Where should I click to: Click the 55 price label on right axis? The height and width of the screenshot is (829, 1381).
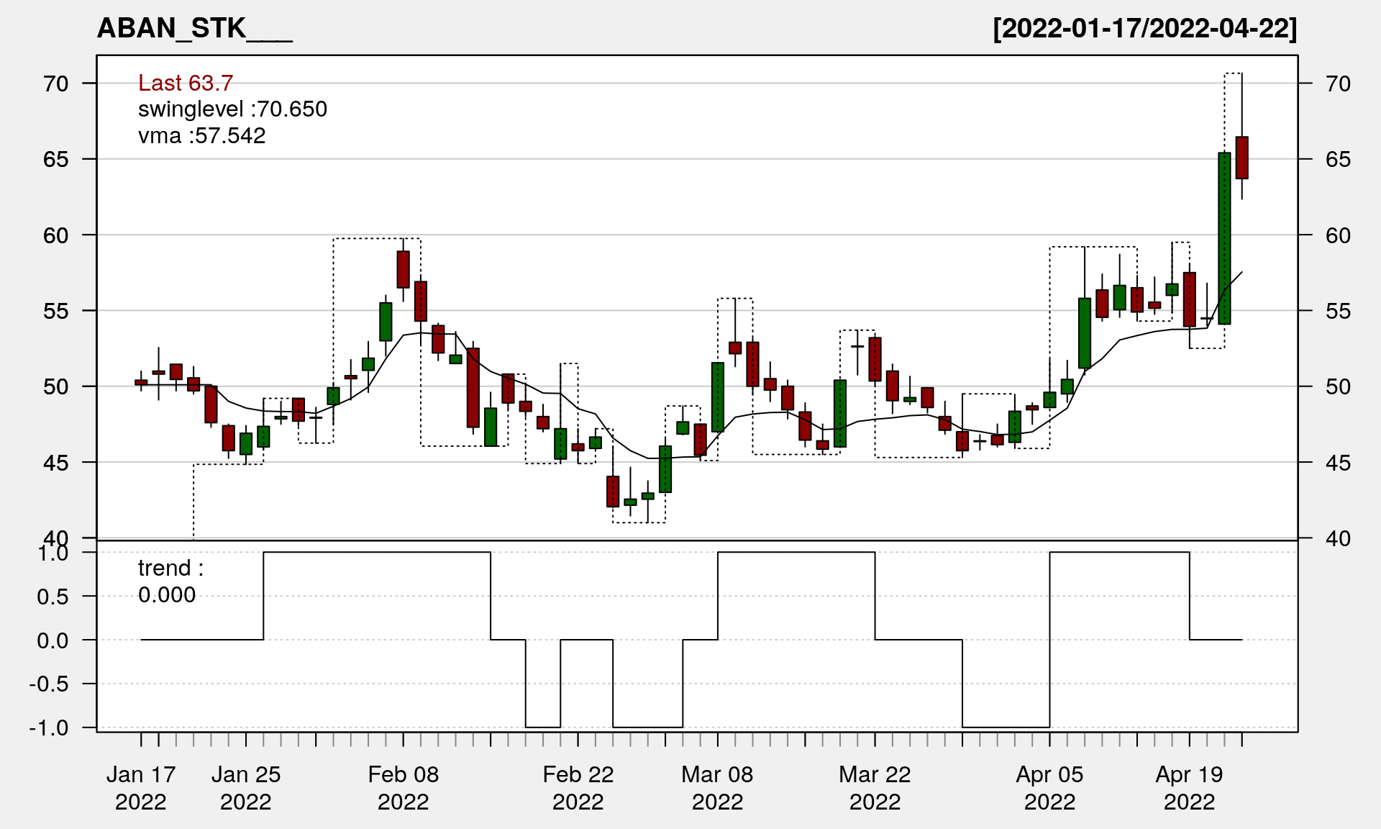(1338, 311)
